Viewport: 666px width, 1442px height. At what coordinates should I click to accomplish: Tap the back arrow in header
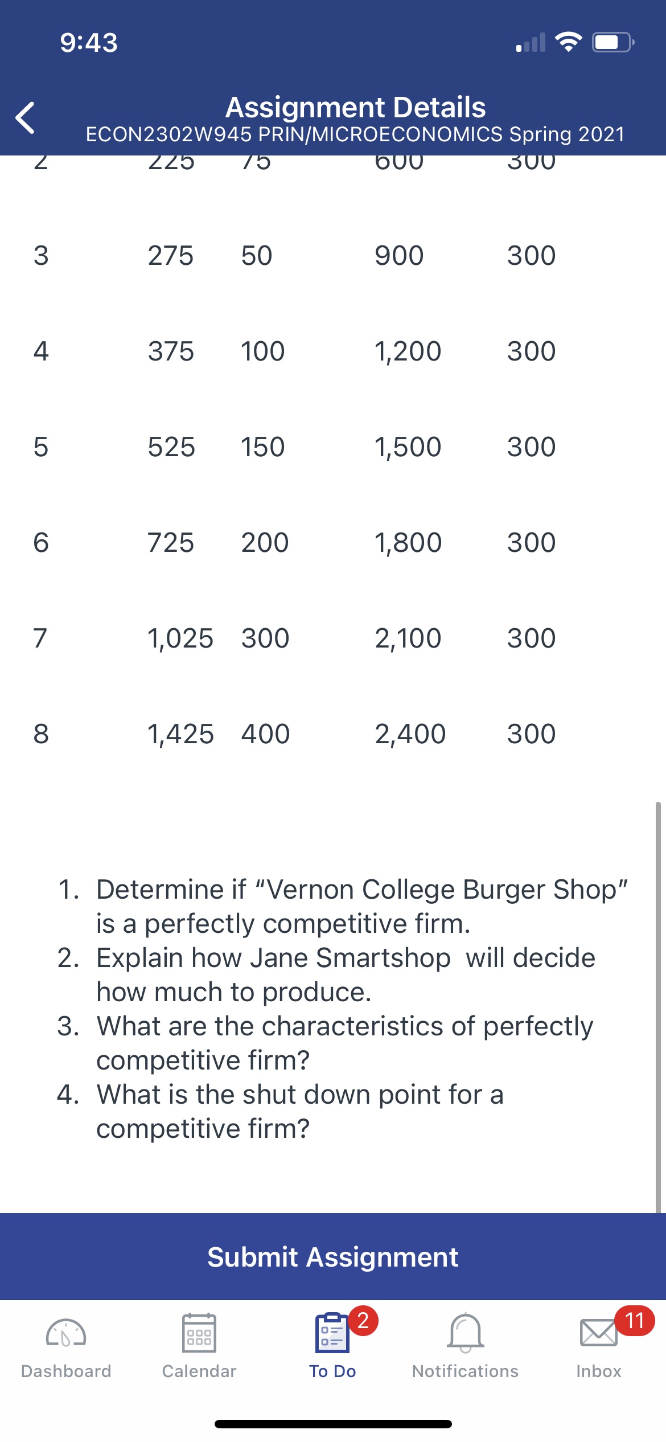[x=25, y=118]
